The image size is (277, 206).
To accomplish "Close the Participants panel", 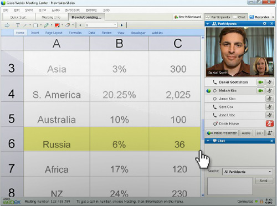I will click(271, 24).
